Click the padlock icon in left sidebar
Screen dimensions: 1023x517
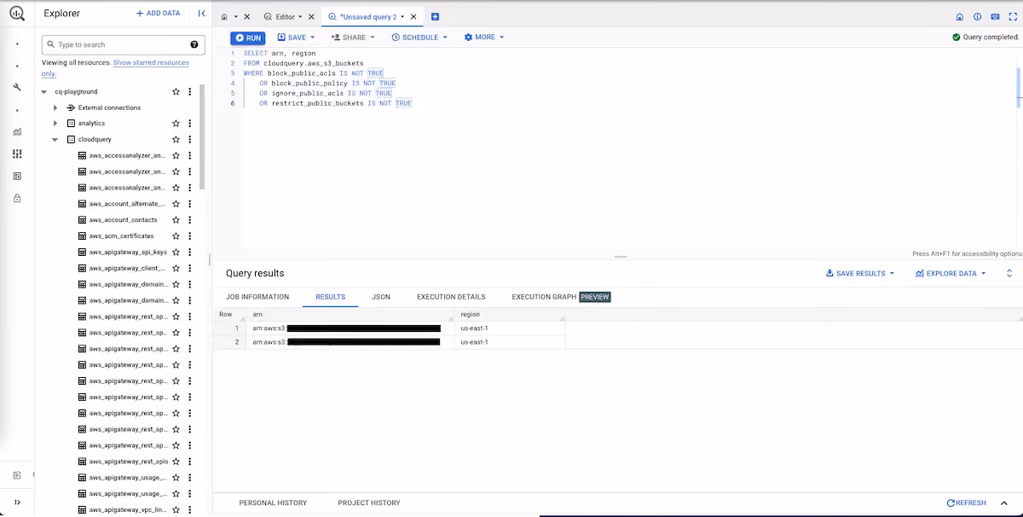[x=17, y=198]
